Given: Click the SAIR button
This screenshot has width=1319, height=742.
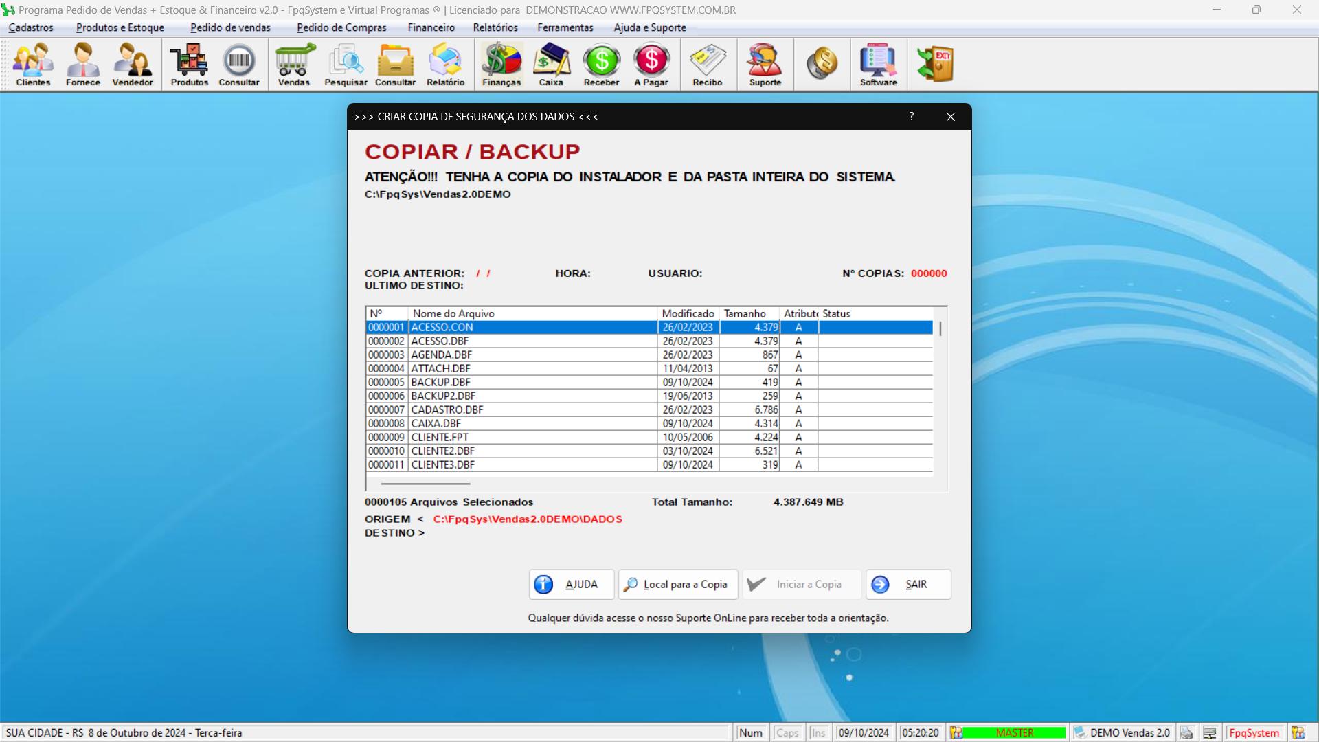Looking at the screenshot, I should (x=908, y=585).
